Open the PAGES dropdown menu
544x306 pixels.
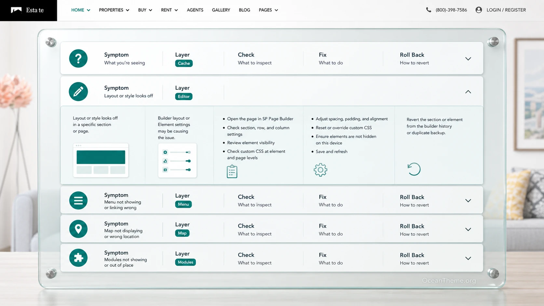point(268,10)
